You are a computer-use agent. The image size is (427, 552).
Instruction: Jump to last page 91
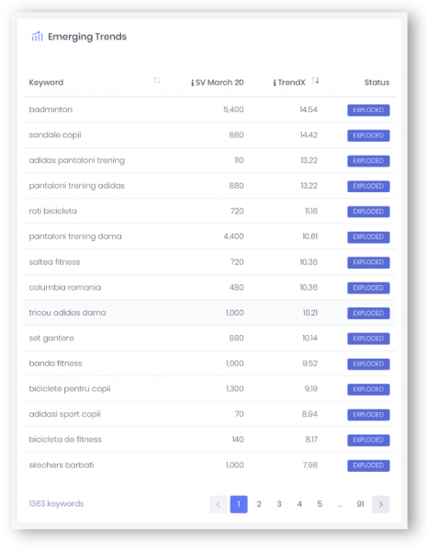click(360, 504)
